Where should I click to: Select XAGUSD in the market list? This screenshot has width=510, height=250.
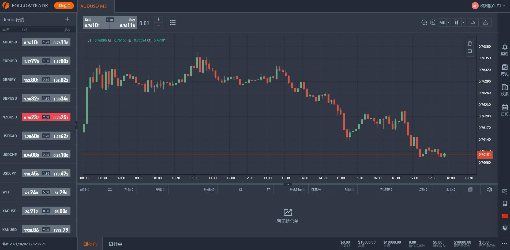(x=10, y=211)
